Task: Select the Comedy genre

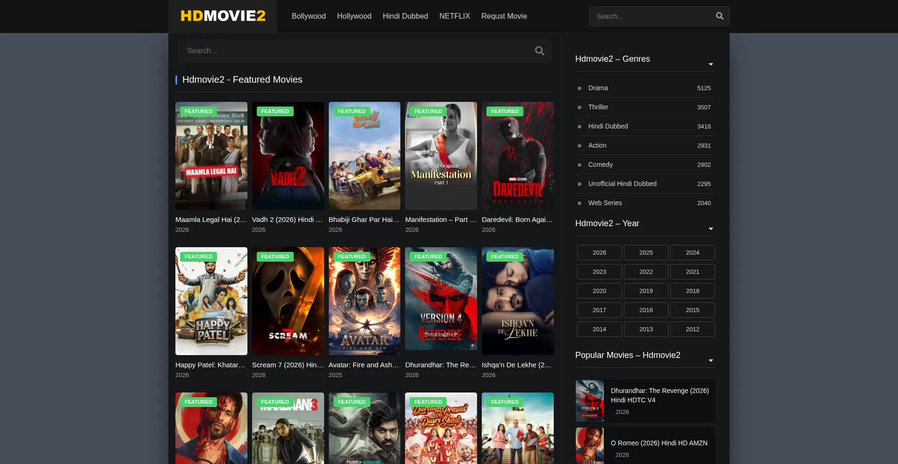Action: click(x=601, y=164)
